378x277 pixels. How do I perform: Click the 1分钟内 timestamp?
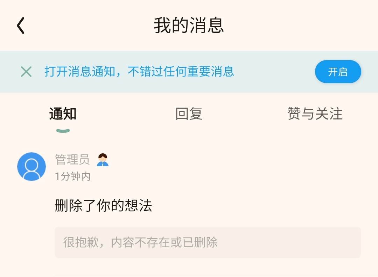[73, 176]
